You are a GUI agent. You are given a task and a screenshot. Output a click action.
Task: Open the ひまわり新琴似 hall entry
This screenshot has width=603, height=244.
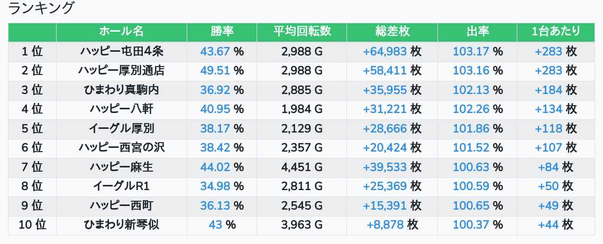(x=122, y=225)
